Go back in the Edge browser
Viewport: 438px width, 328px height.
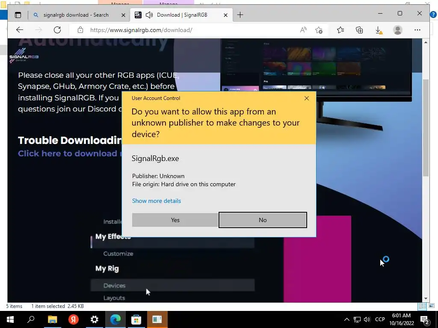20,30
